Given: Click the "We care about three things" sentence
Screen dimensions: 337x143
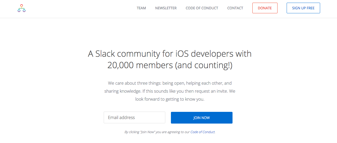Looking at the screenshot, I should [x=134, y=83].
